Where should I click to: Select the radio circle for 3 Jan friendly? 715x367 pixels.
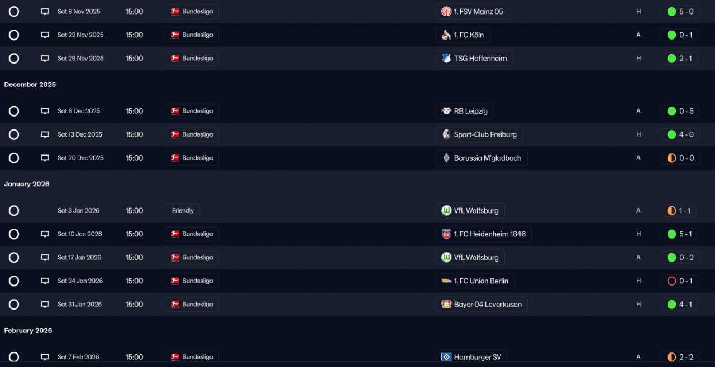14,211
